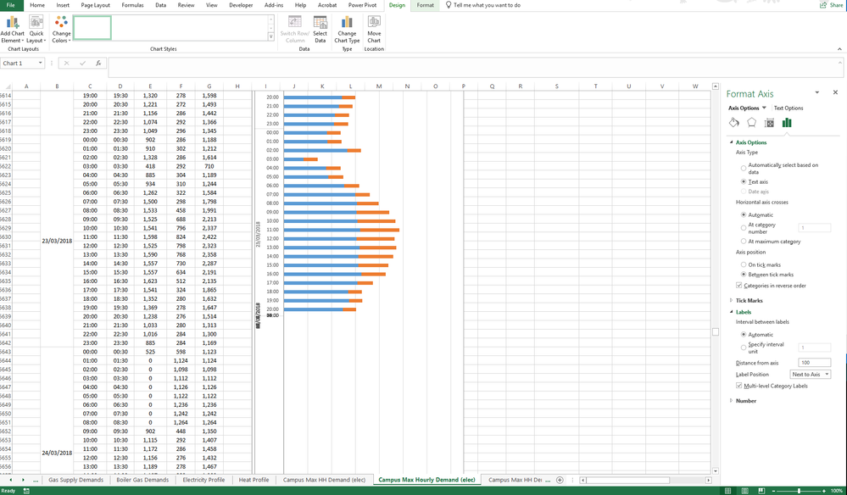Open Change Colors palette

pyautogui.click(x=62, y=30)
